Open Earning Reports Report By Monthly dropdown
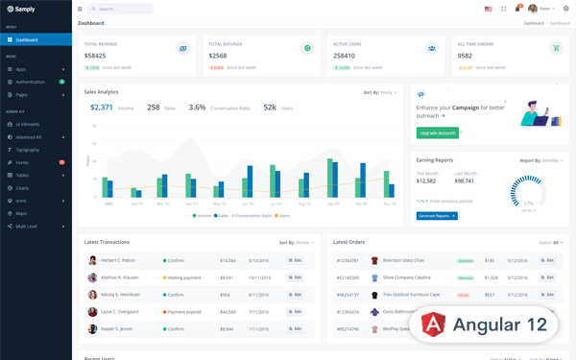 (541, 160)
